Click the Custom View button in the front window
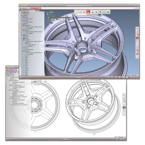The image size is (145, 145). click(133, 75)
